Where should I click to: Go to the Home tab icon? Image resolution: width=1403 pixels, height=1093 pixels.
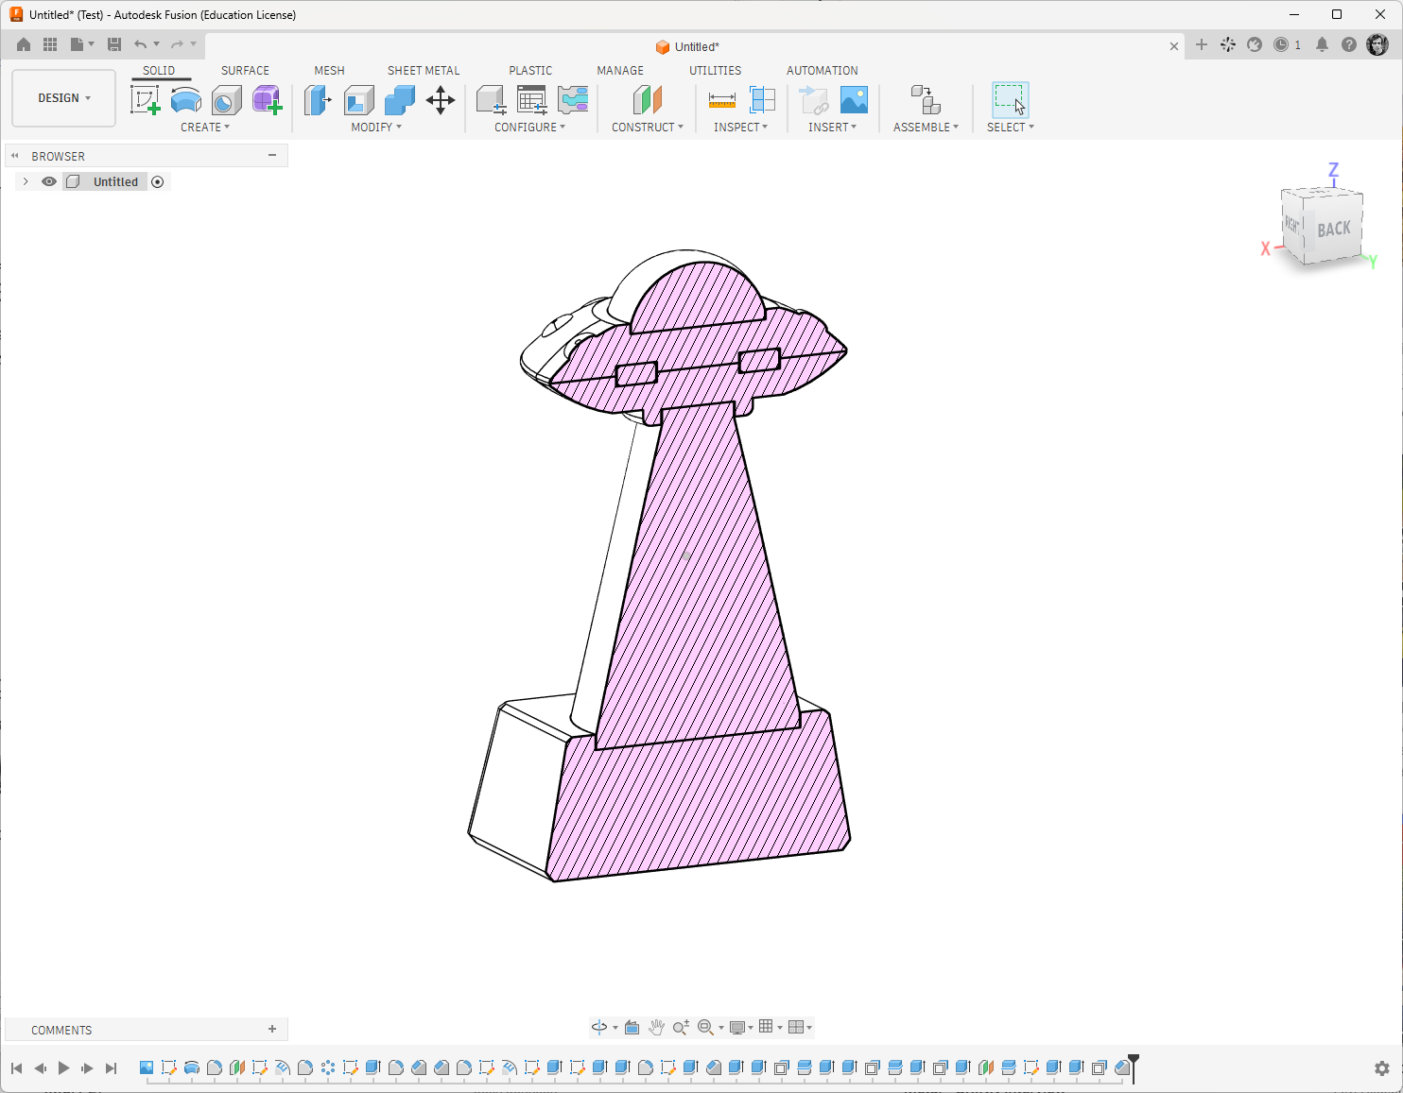pos(24,44)
